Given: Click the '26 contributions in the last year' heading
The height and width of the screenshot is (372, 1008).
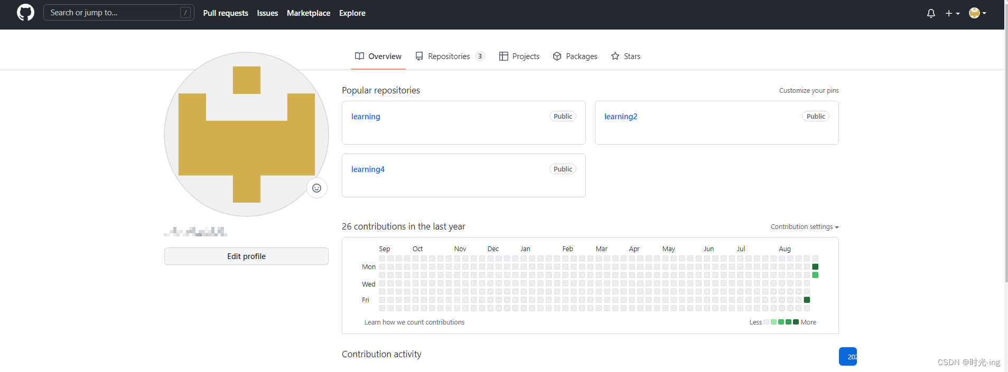Looking at the screenshot, I should tap(404, 226).
